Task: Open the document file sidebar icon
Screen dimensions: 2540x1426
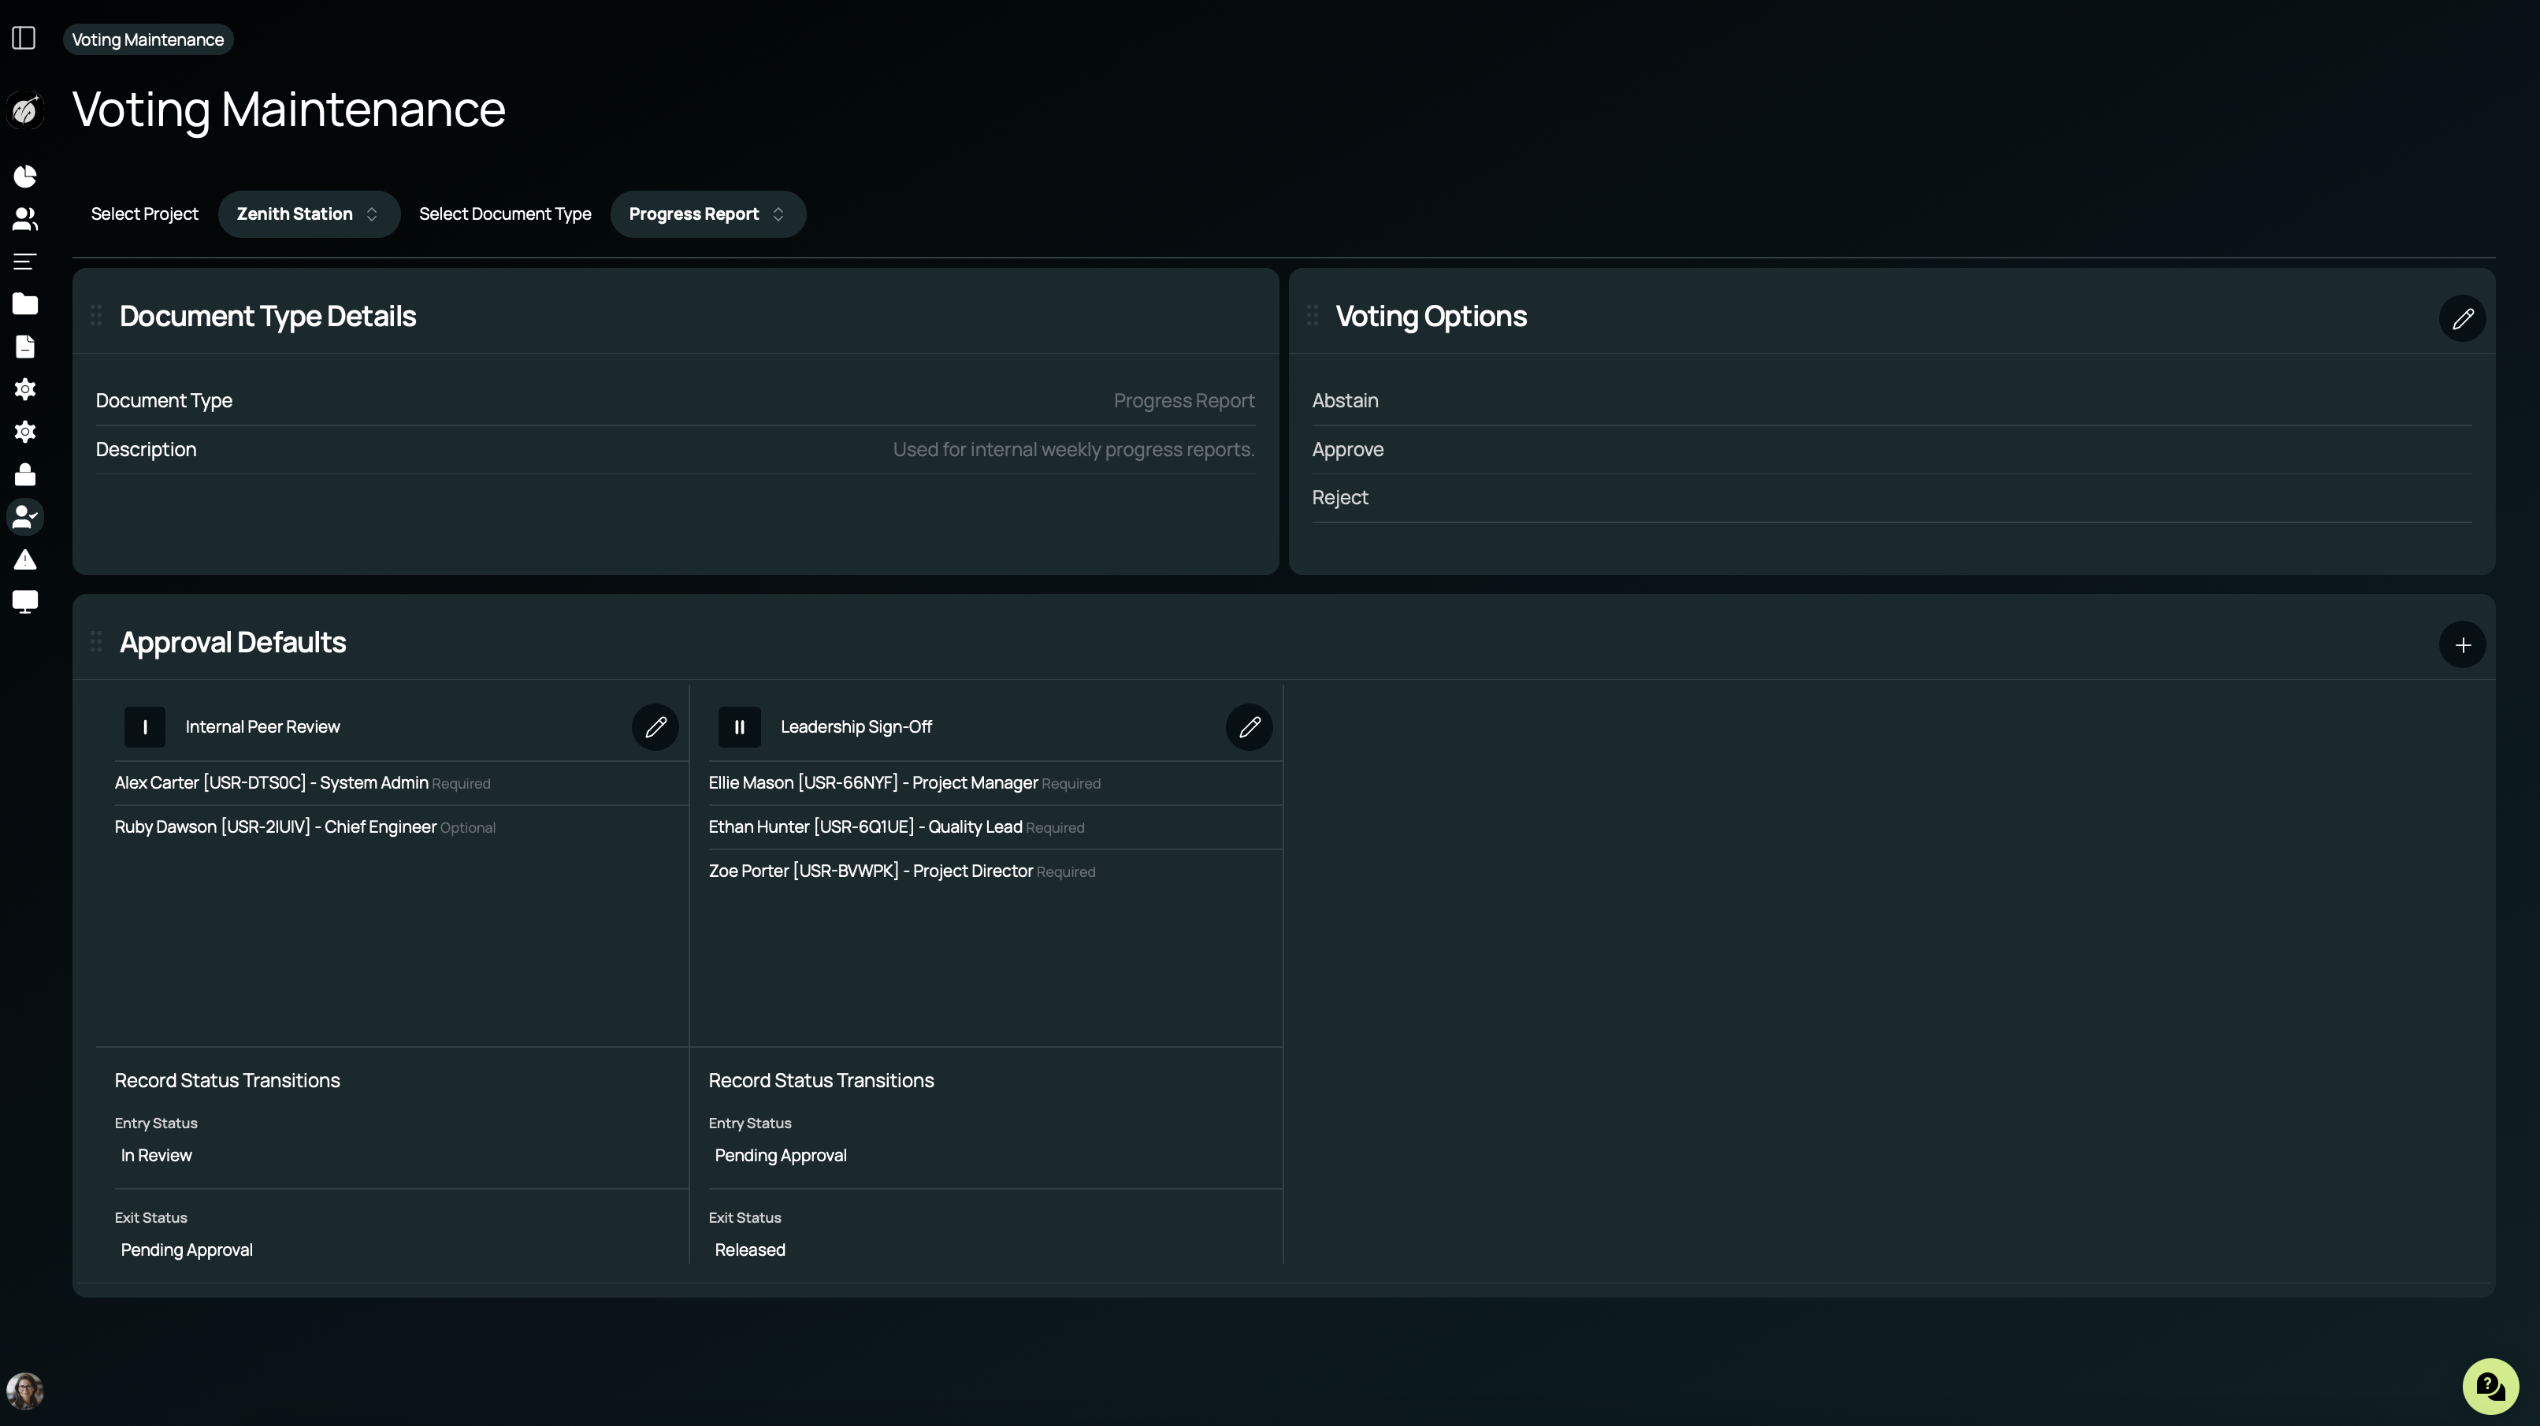Action: point(24,346)
